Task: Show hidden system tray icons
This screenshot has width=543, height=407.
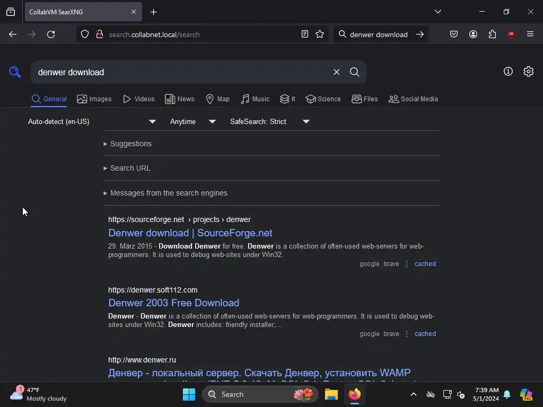Action: [414, 394]
